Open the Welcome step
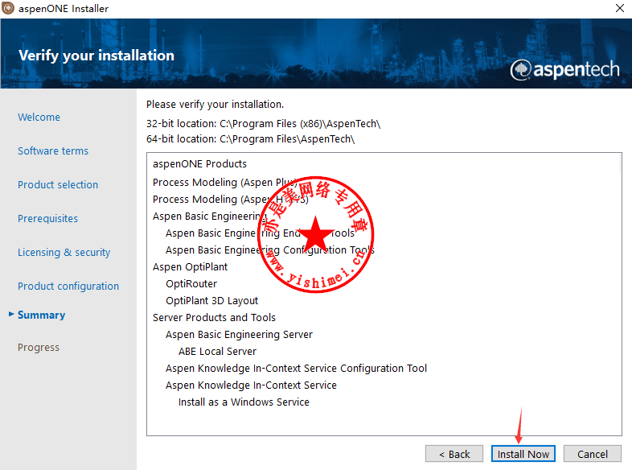Viewport: 632px width, 470px height. pos(39,117)
